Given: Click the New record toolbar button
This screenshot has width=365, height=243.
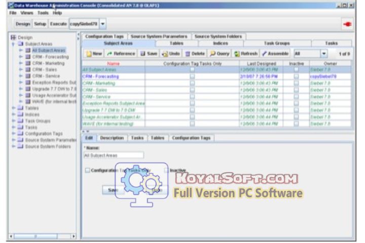Looking at the screenshot, I should [94, 54].
